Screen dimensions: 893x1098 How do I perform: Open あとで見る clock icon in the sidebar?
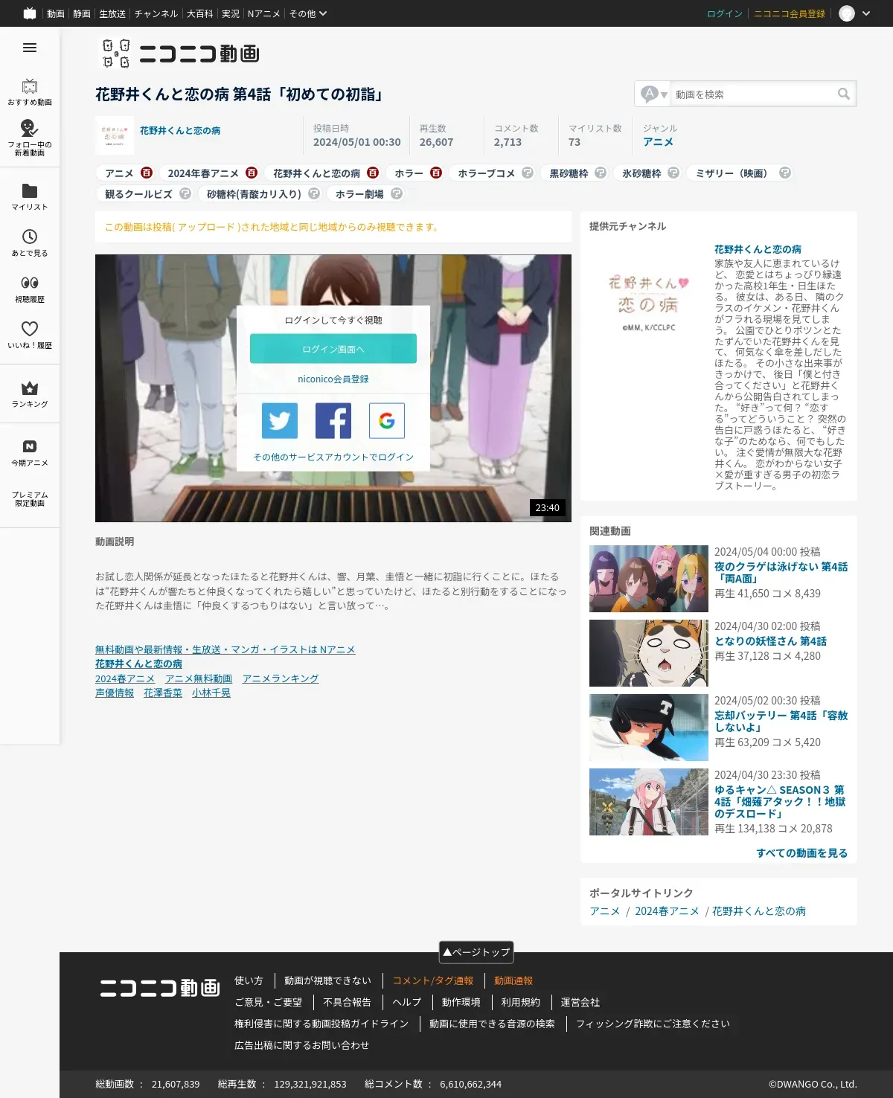pos(30,237)
